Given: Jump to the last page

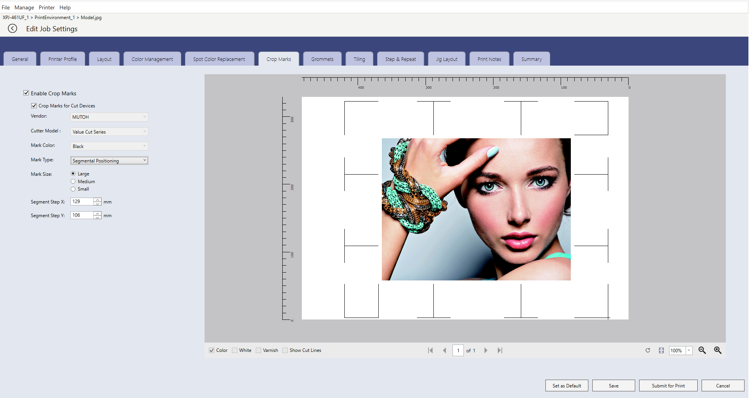Looking at the screenshot, I should coord(500,350).
